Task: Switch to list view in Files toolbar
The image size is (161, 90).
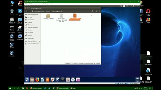Action: click(96, 11)
